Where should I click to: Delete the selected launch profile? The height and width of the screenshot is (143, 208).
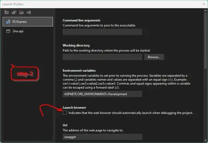pos(21,12)
